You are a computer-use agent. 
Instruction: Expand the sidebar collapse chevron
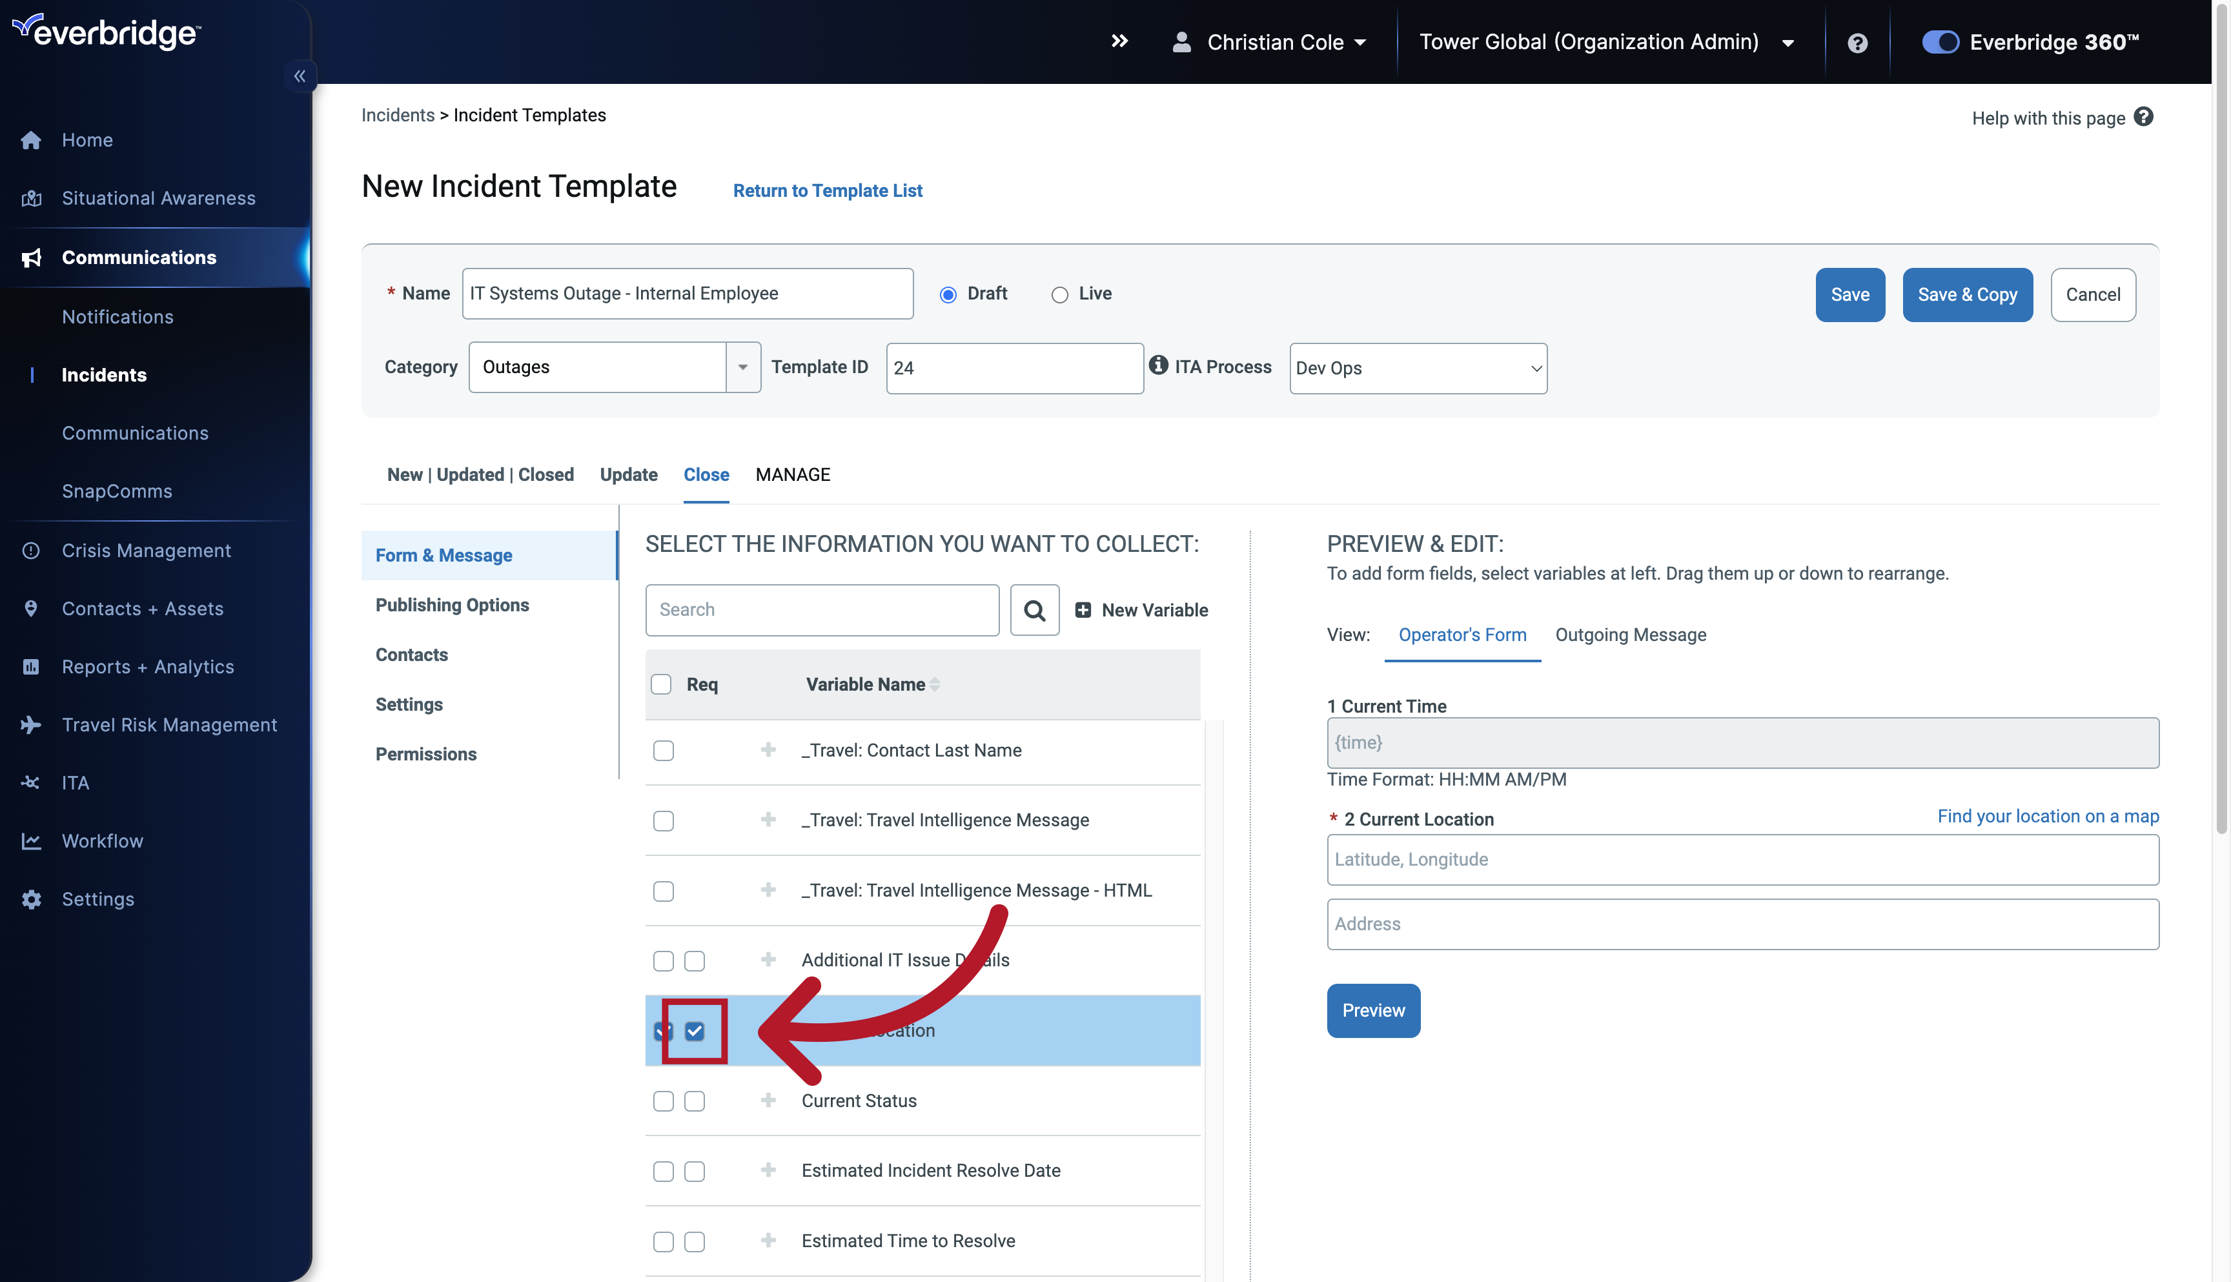[x=300, y=75]
